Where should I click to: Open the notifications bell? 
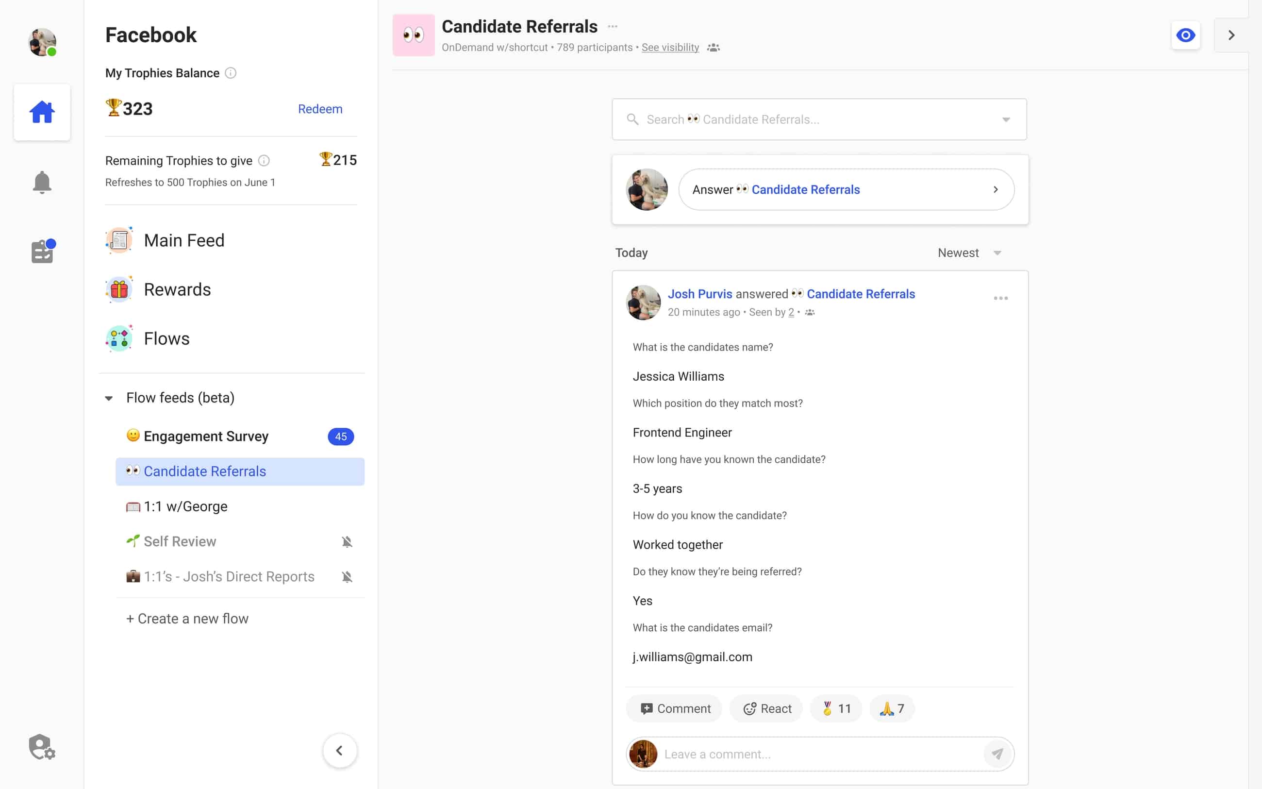42,182
